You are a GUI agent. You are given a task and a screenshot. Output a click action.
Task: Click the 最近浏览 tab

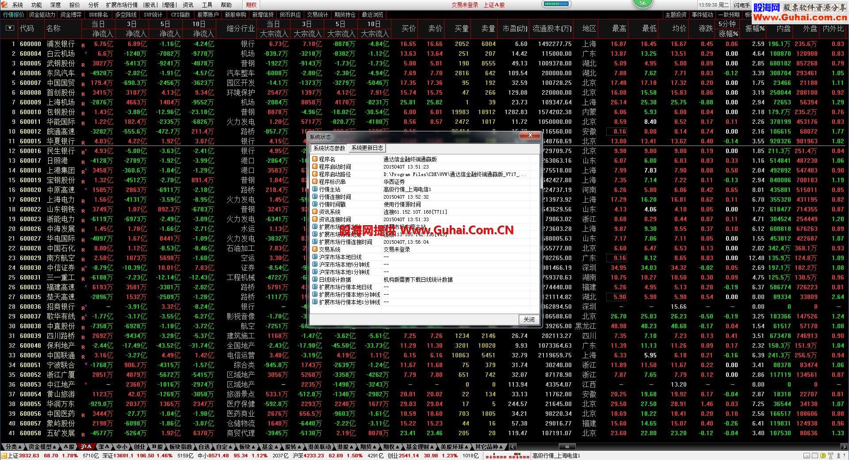coord(372,15)
